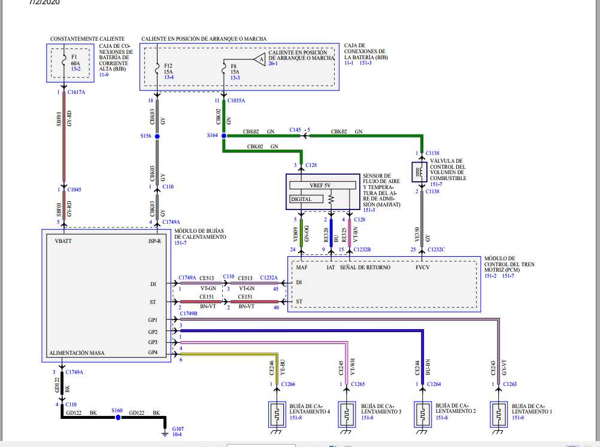Click the GP1 output label

[x=153, y=320]
